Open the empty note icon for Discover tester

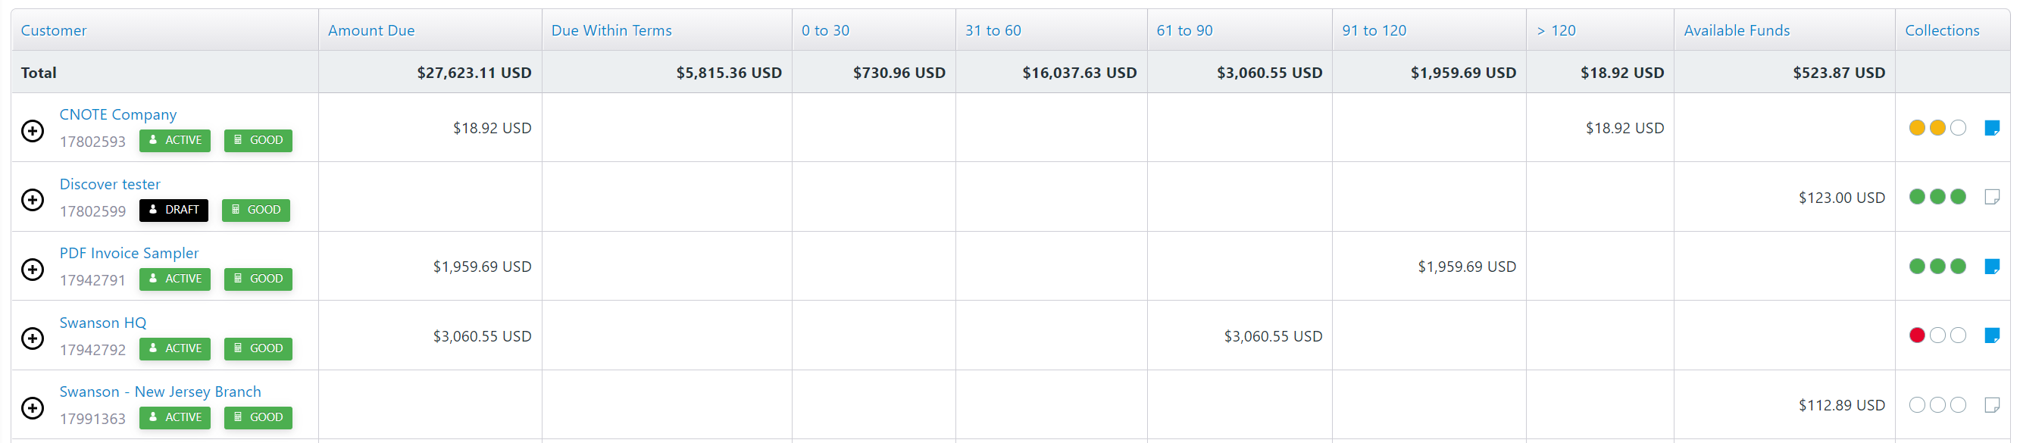pyautogui.click(x=1991, y=197)
